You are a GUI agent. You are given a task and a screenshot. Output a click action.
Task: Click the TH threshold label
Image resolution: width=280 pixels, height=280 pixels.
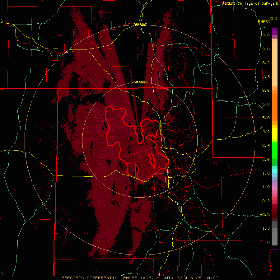(x=267, y=242)
